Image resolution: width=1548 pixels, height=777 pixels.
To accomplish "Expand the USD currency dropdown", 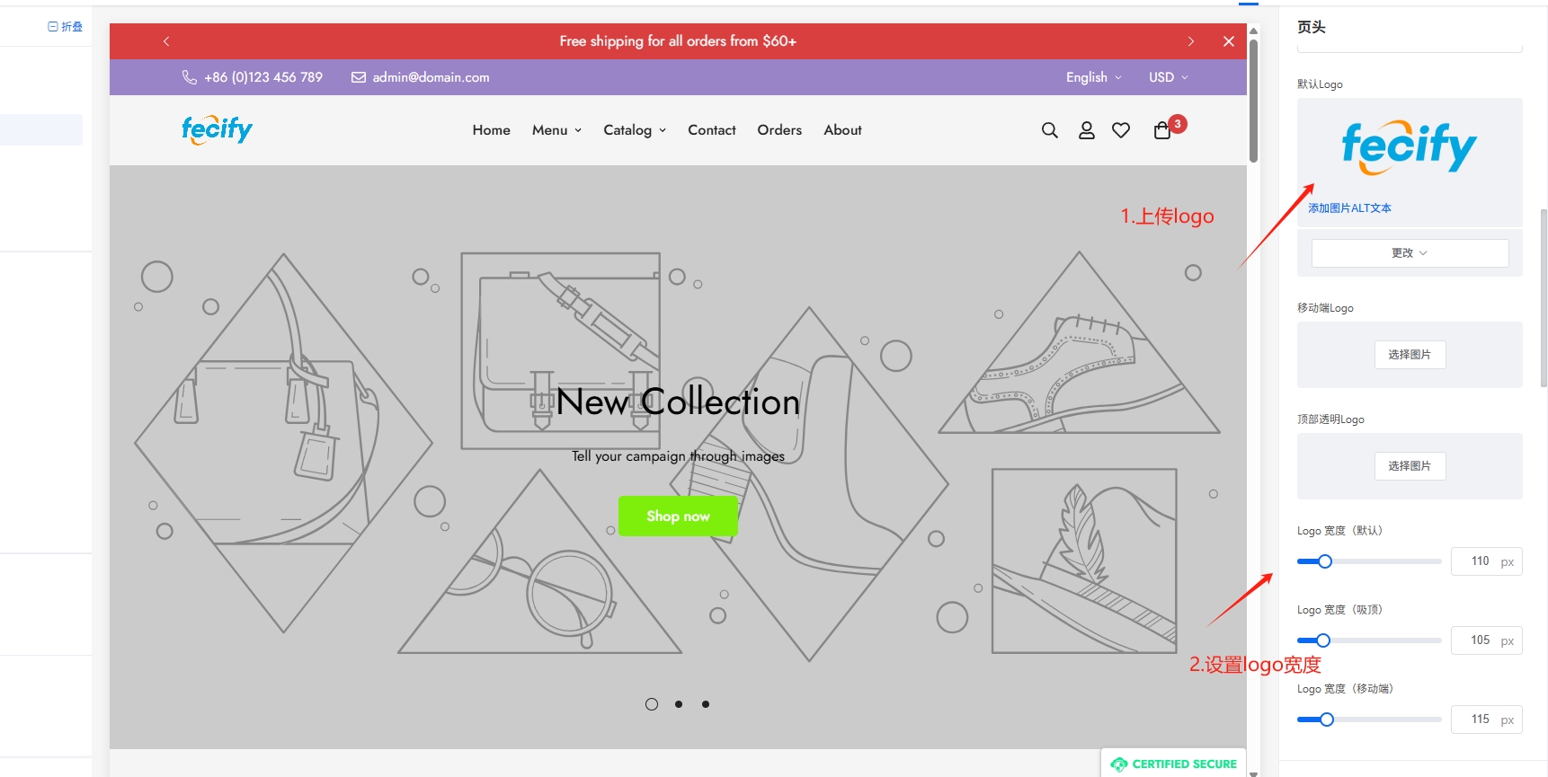I will [1168, 77].
